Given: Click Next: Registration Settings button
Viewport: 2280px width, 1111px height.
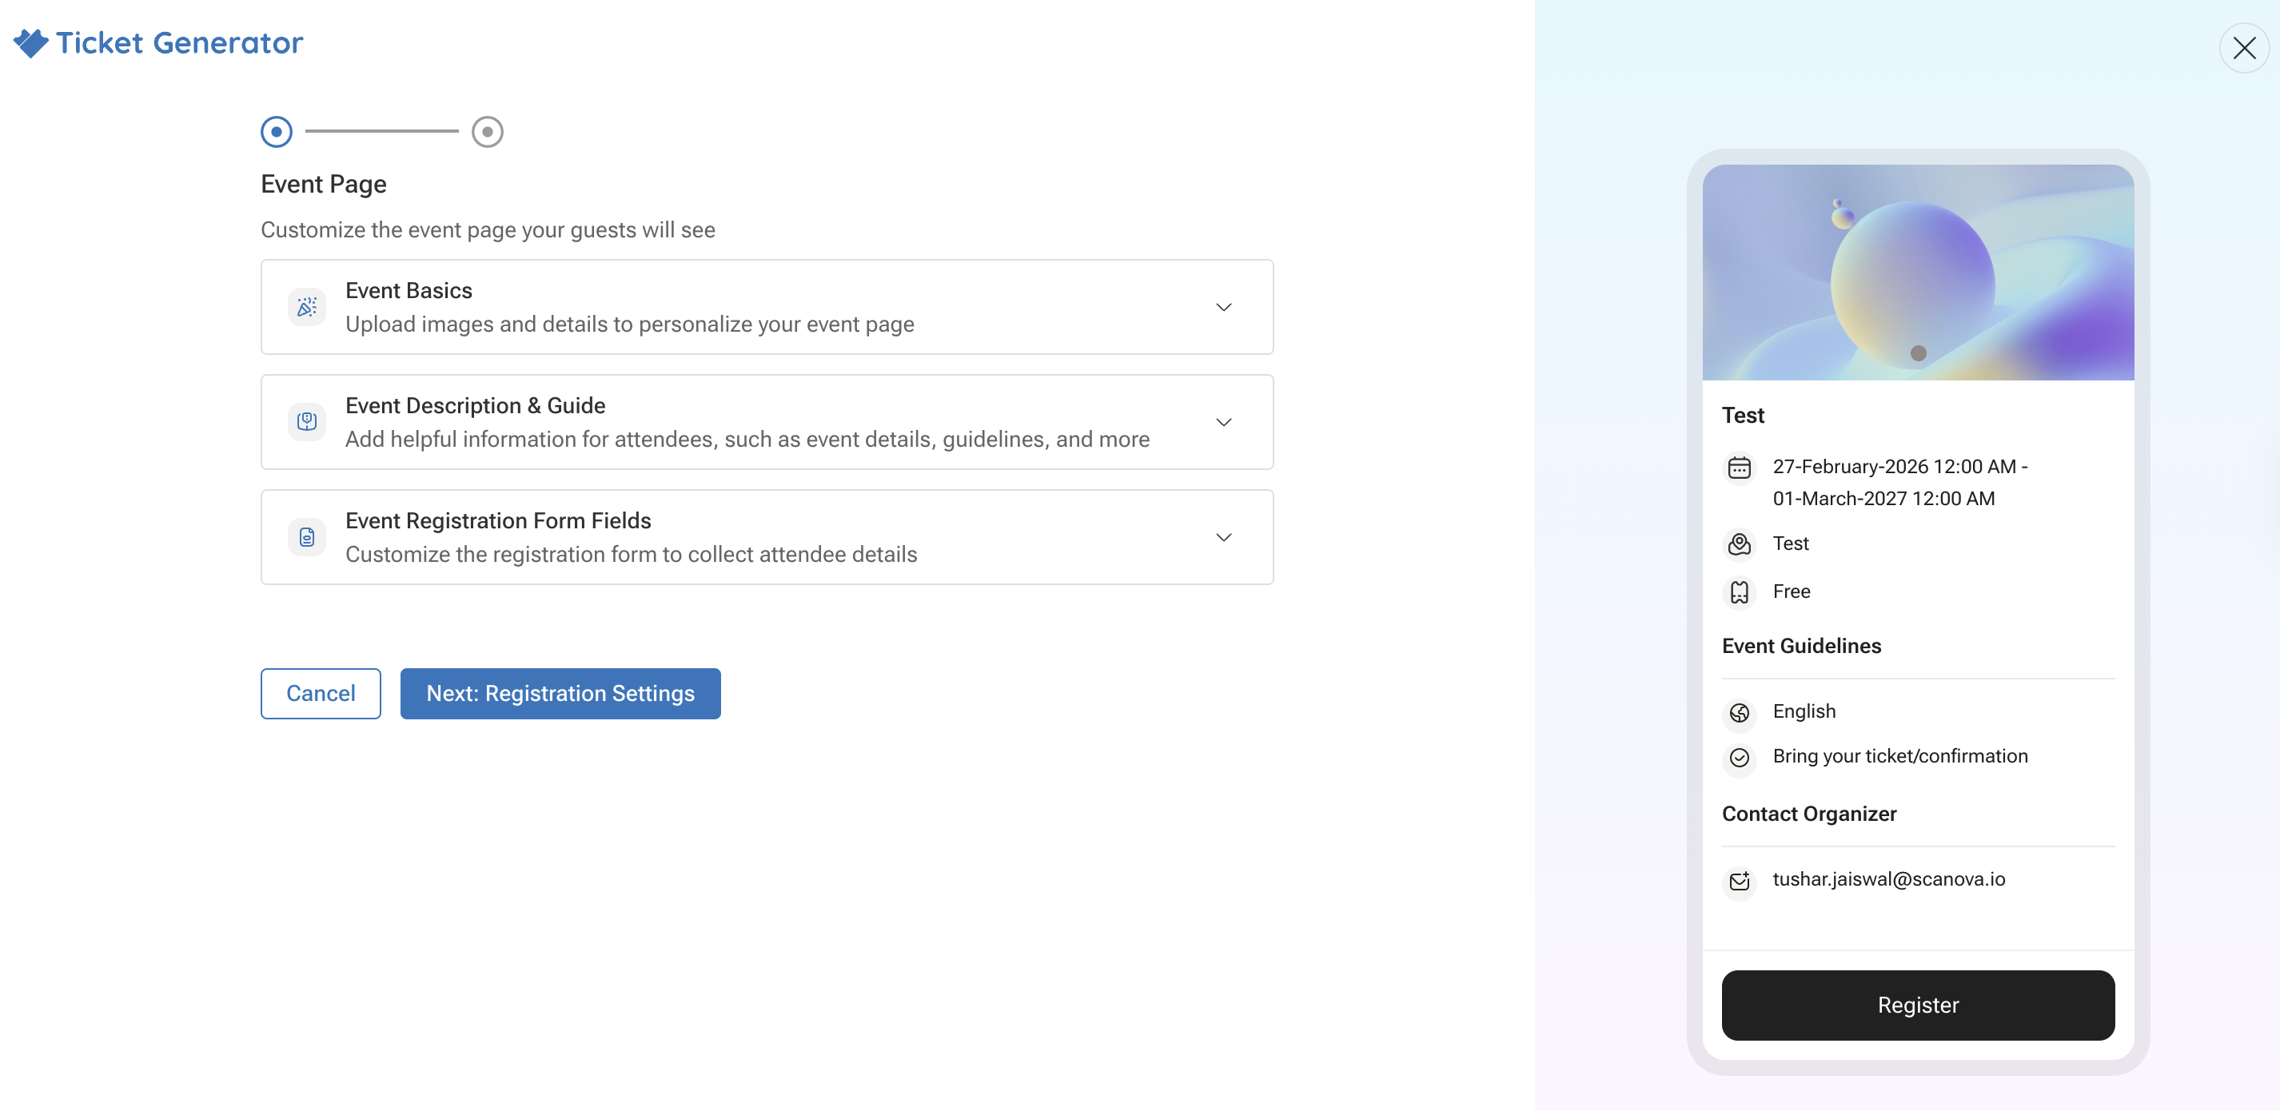Looking at the screenshot, I should tap(560, 693).
